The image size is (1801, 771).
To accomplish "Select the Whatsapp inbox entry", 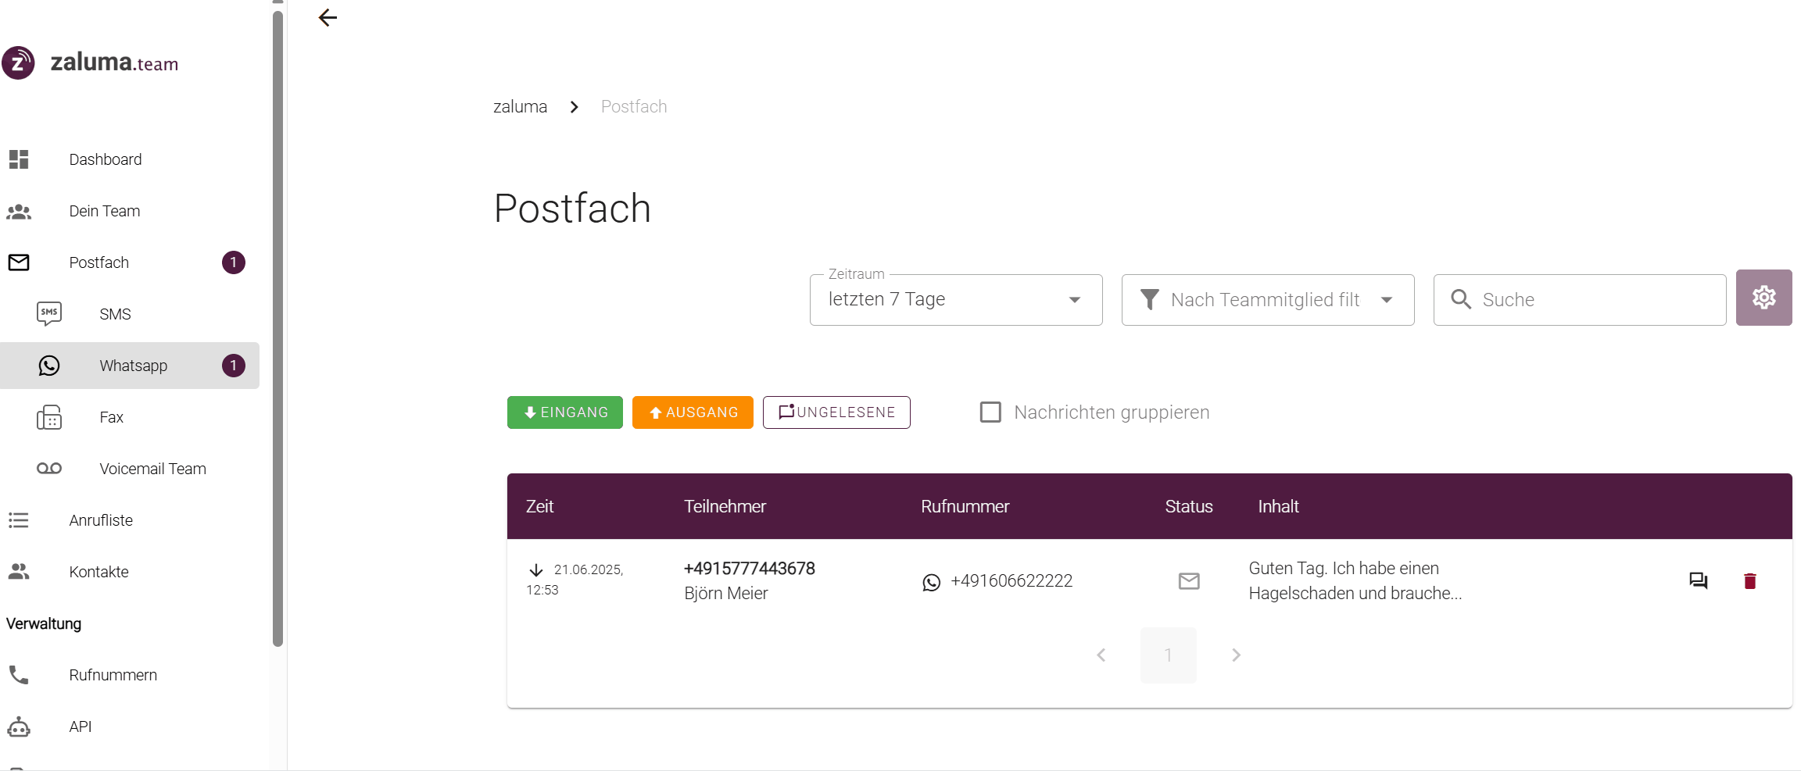I will tap(130, 366).
